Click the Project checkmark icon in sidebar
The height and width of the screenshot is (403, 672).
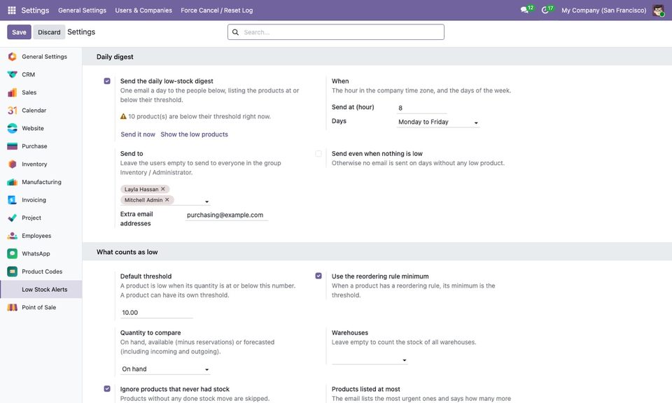[x=13, y=218]
